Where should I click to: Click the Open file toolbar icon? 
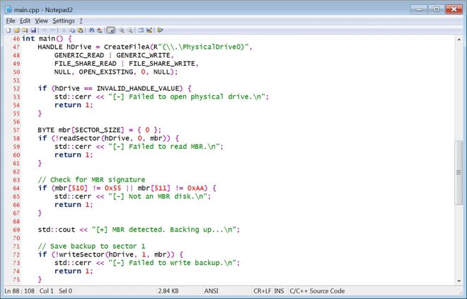point(16,30)
